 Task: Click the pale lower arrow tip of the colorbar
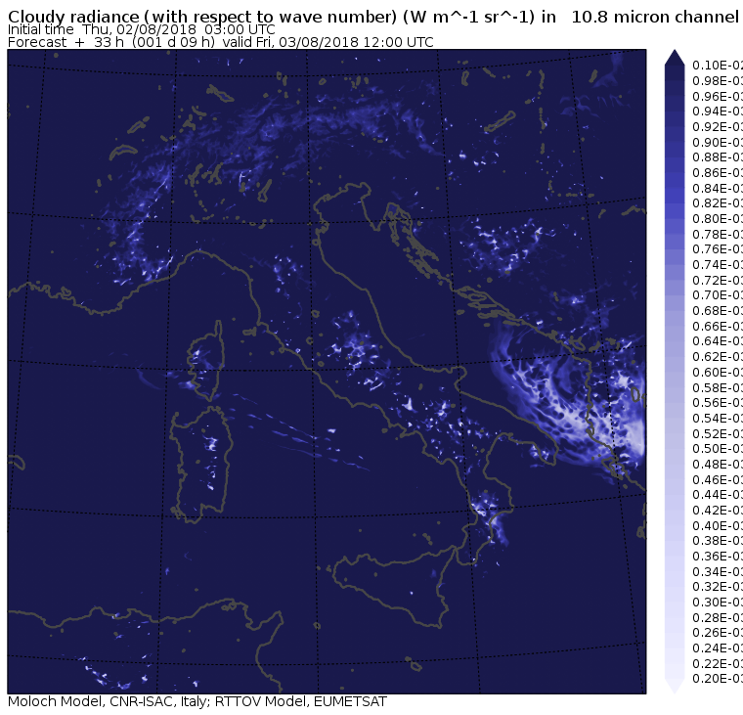[675, 686]
